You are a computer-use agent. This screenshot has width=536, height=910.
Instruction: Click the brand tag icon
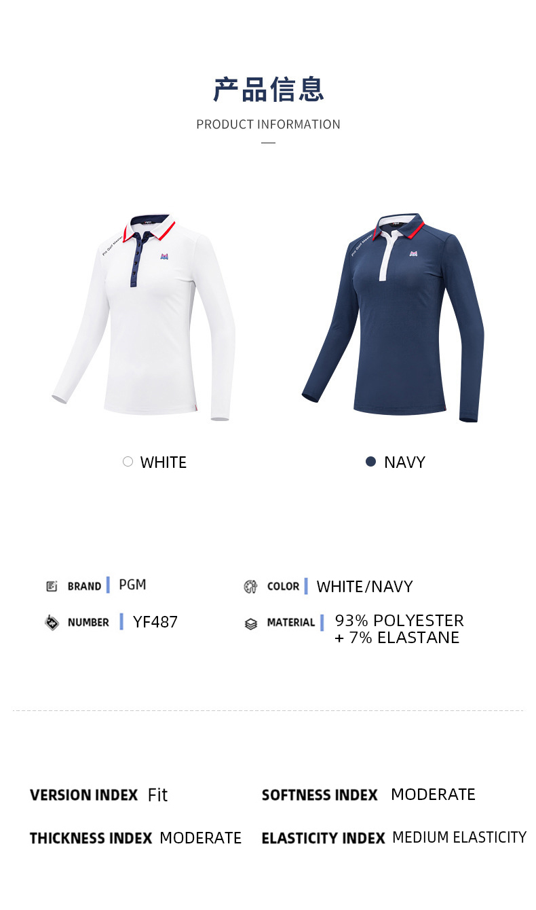click(x=52, y=586)
